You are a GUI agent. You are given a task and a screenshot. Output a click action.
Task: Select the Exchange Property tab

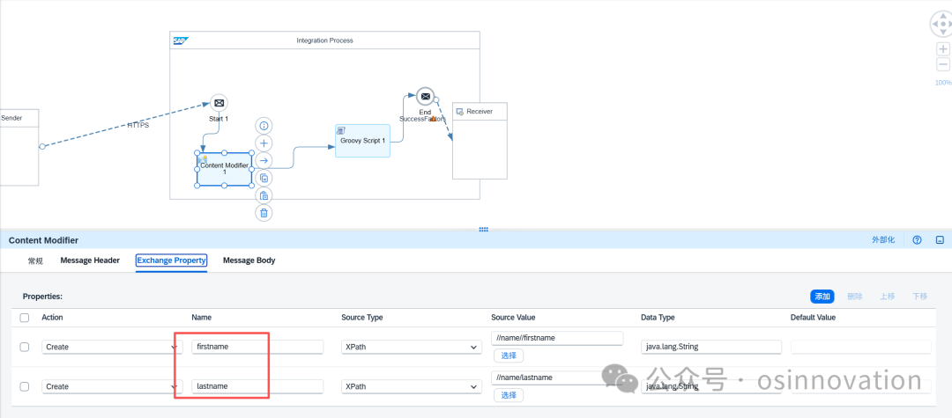171,260
